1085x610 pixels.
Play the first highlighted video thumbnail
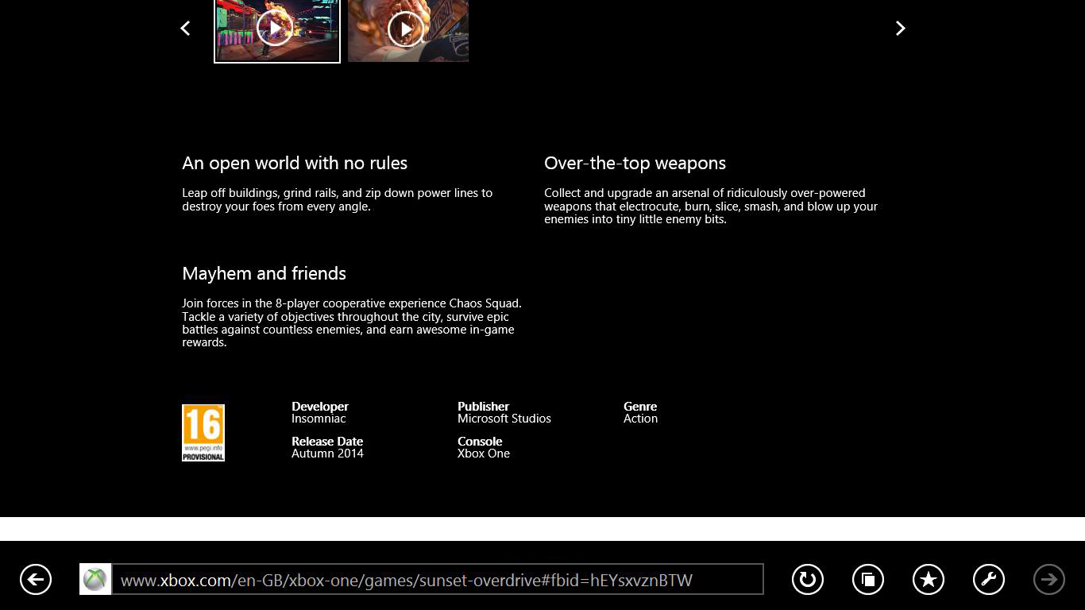coord(275,29)
